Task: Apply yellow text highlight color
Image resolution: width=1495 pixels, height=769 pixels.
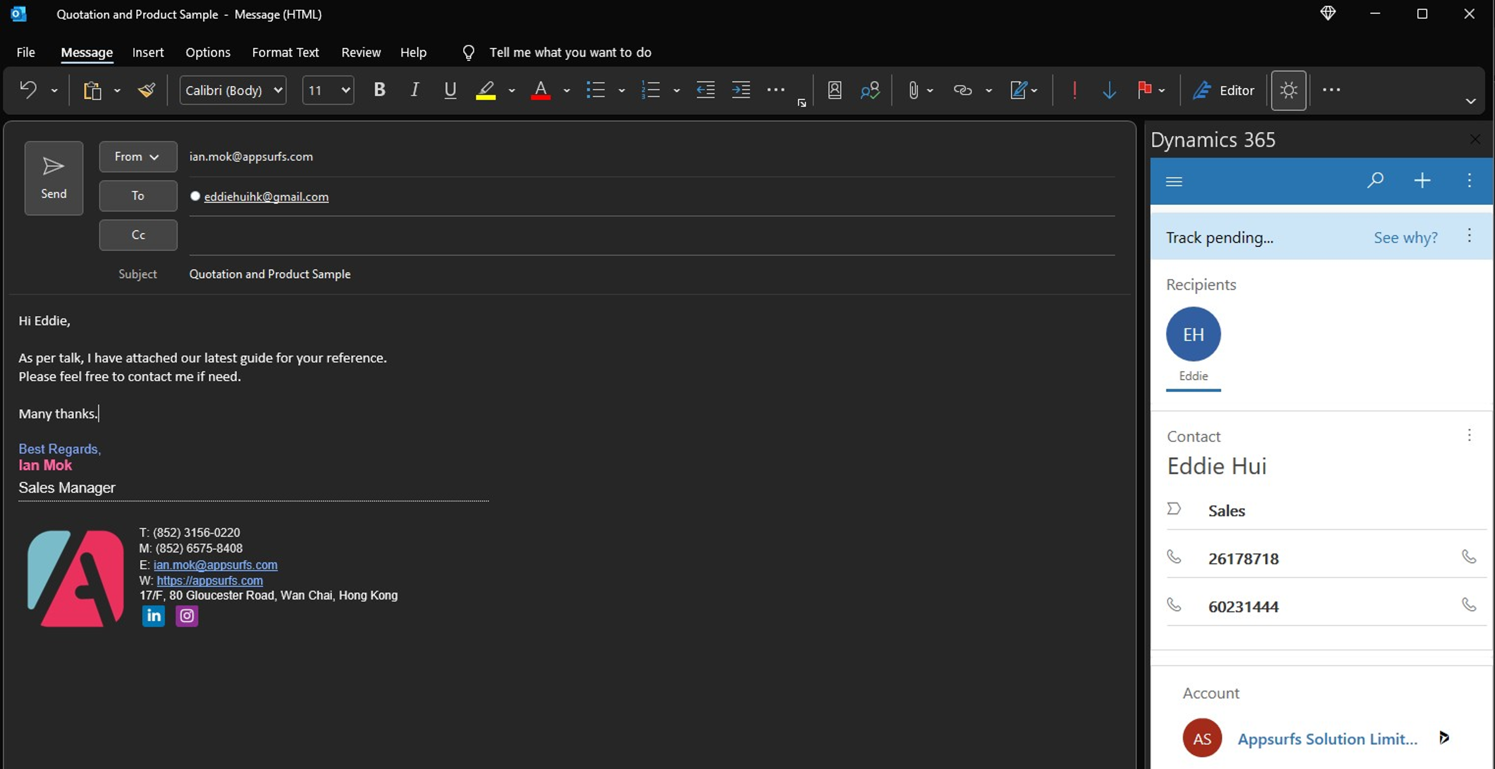Action: [x=486, y=90]
